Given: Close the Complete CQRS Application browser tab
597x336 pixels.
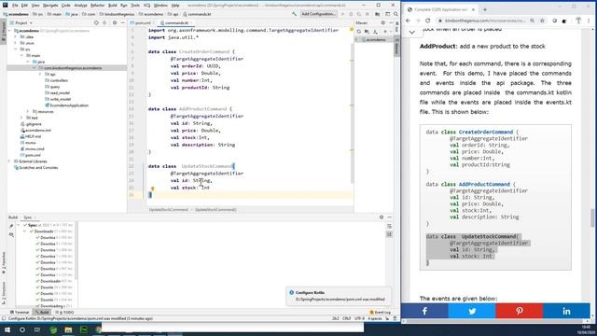Looking at the screenshot, I should pos(473,9).
